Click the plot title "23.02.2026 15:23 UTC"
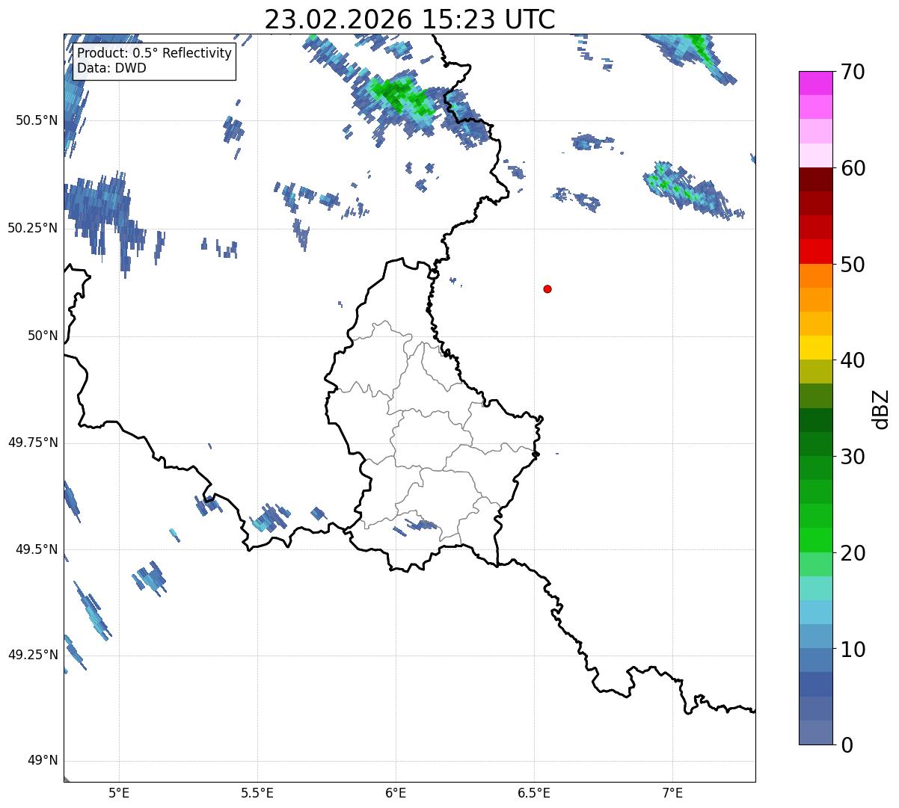Screen dimensions: 899x808 (410, 19)
